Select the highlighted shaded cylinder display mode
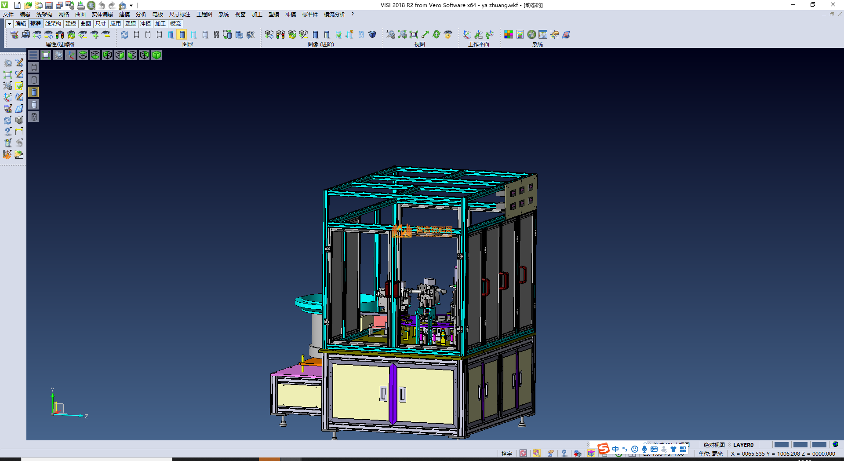844x461 pixels. coord(182,35)
